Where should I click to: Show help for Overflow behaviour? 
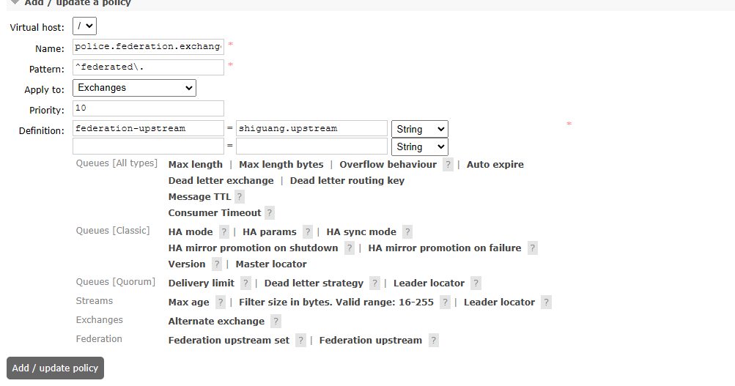pyautogui.click(x=448, y=165)
